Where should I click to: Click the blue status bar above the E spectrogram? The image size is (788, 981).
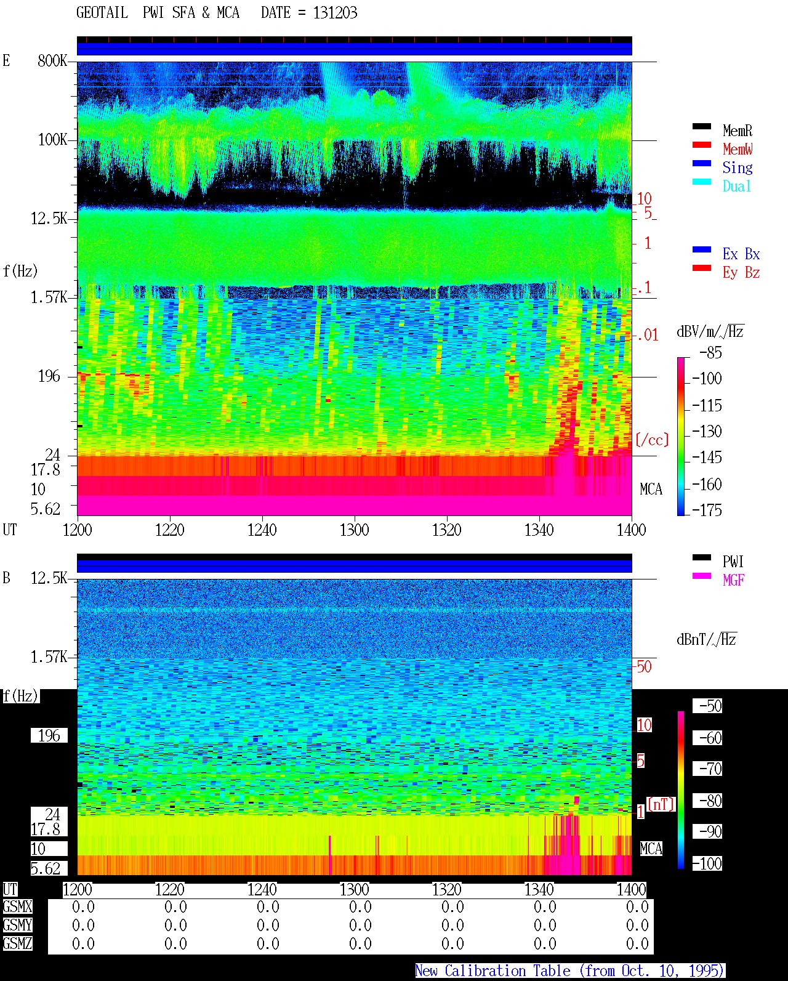click(x=354, y=49)
